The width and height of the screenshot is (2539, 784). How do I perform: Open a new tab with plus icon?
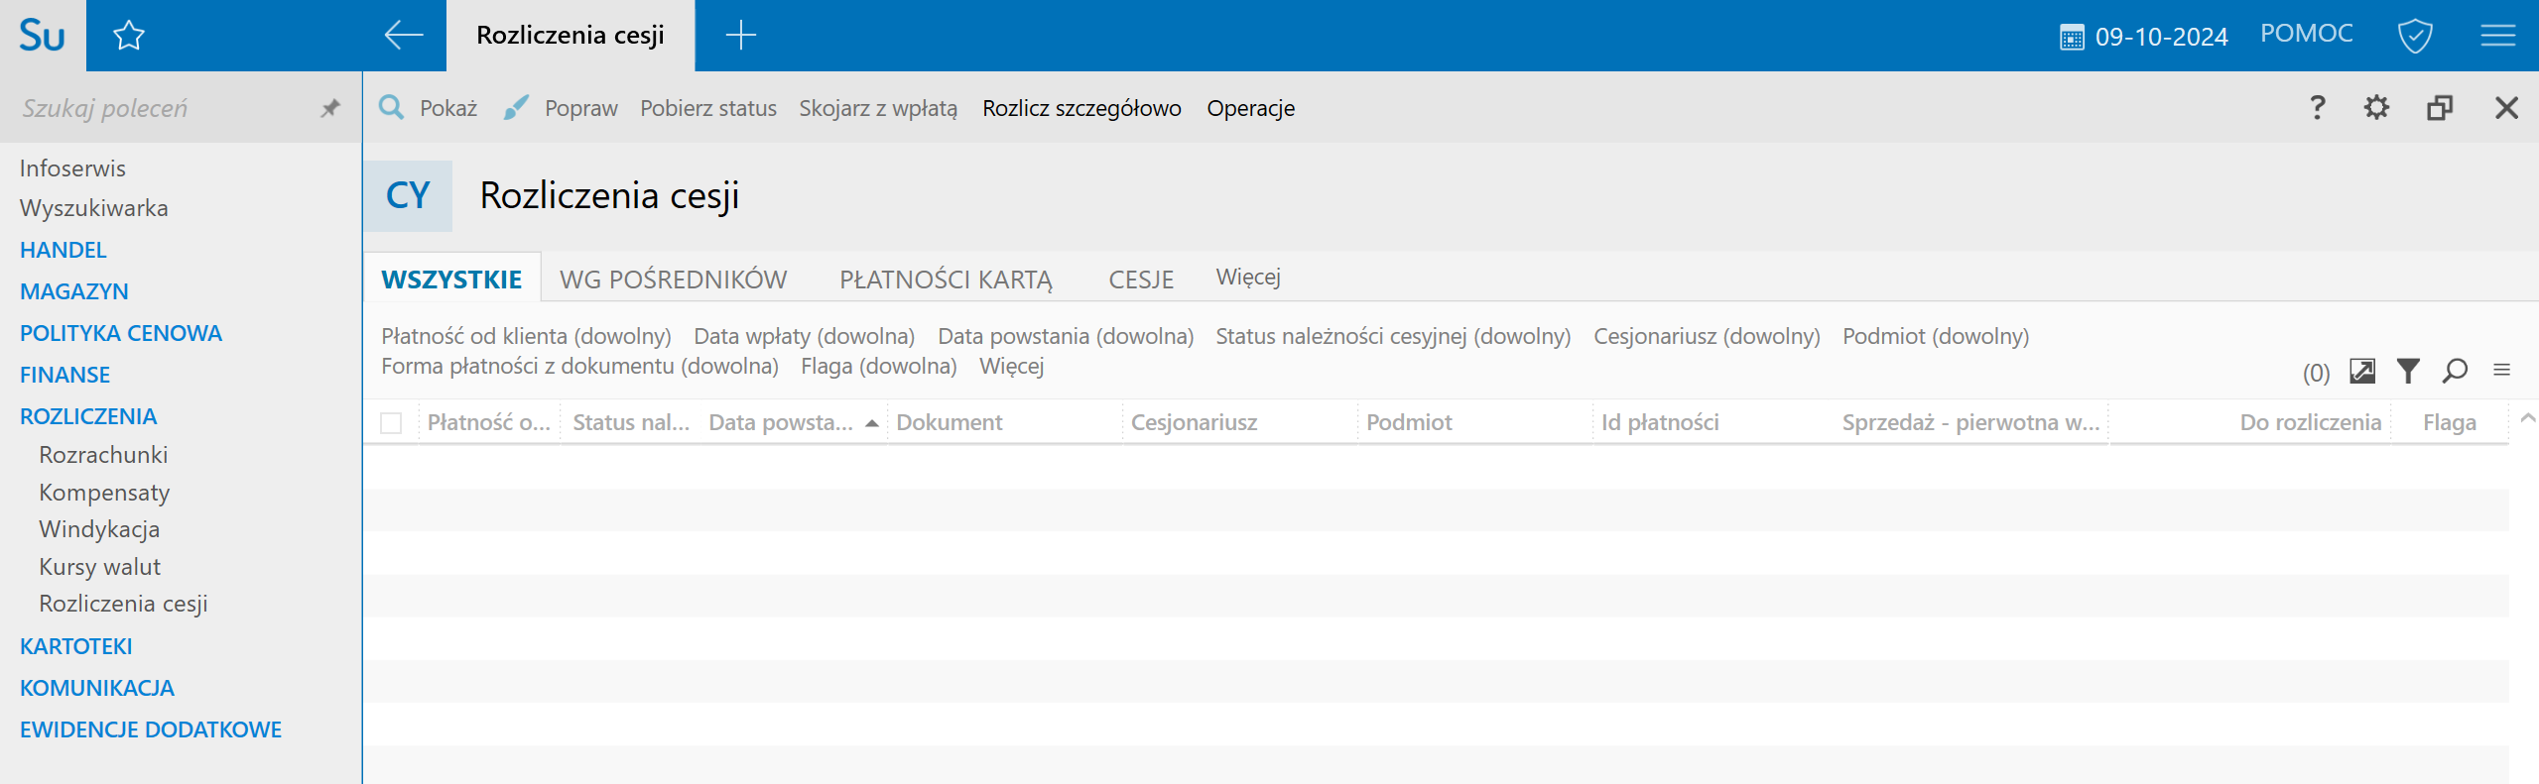coord(740,36)
